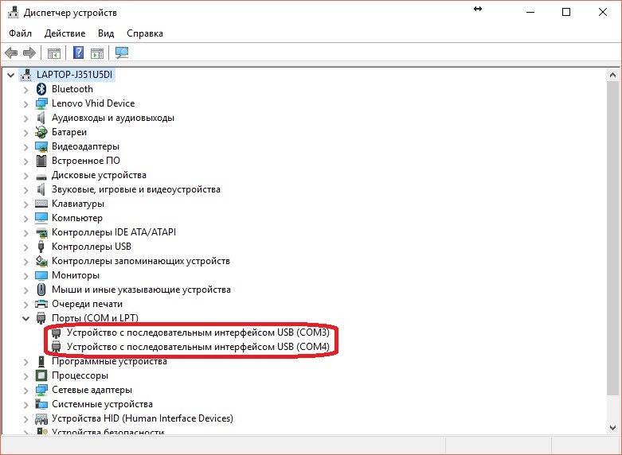The image size is (622, 455).
Task: Open the Файл menu
Action: click(21, 33)
